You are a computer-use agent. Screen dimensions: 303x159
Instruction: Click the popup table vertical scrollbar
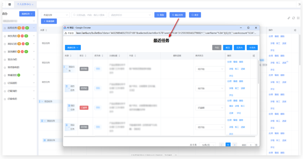[258, 72]
